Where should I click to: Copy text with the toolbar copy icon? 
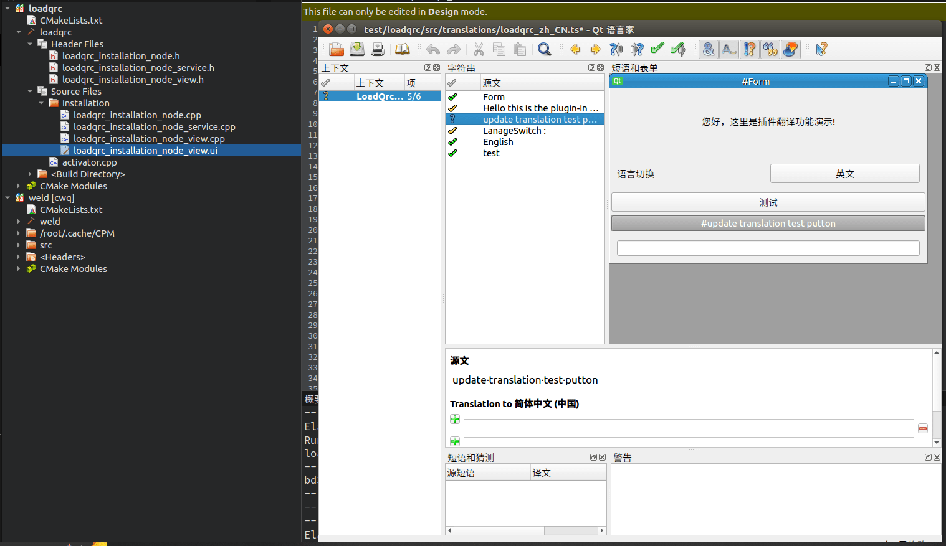coord(499,49)
